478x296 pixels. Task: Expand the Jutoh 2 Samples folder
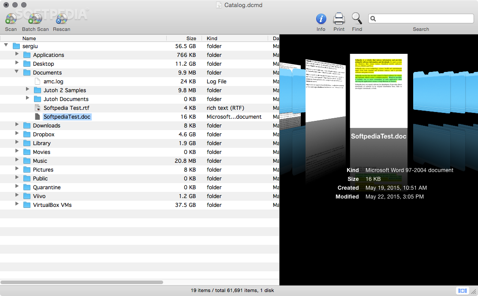27,89
